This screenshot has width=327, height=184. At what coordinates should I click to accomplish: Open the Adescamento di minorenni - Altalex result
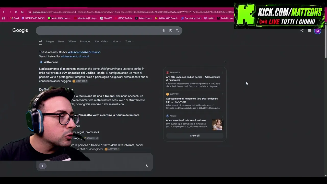coord(186,120)
